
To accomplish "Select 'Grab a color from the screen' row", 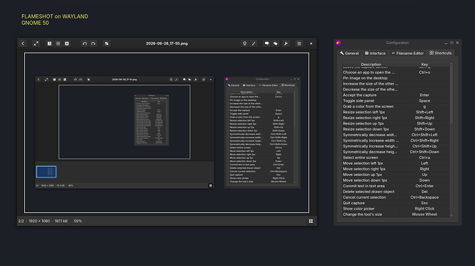I will pyautogui.click(x=396, y=107).
